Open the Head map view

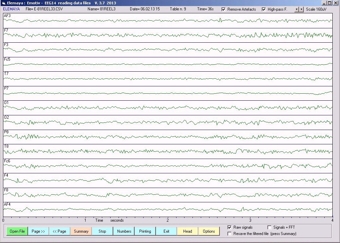pyautogui.click(x=187, y=231)
